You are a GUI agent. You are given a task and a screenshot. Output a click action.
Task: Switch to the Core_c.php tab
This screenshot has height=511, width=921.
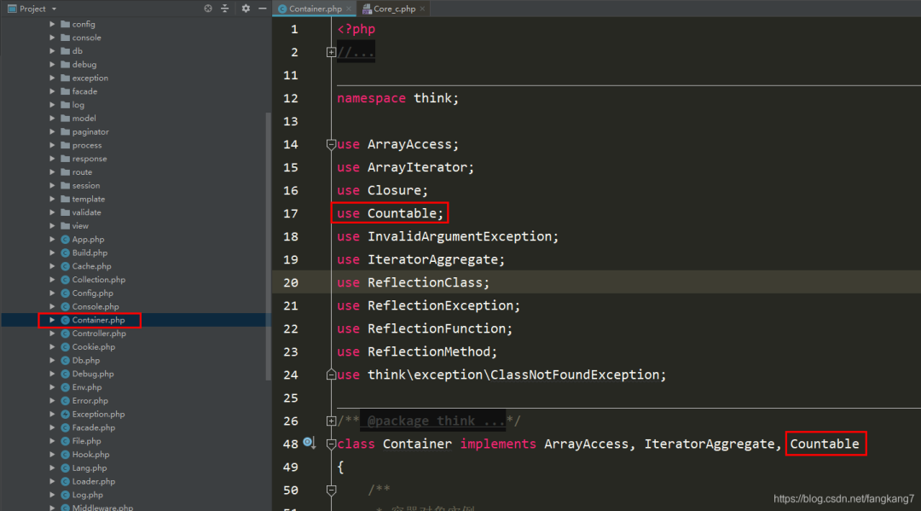389,9
